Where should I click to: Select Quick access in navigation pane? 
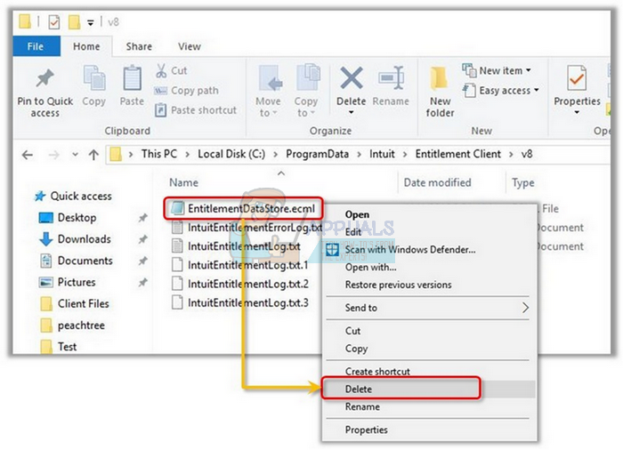73,196
